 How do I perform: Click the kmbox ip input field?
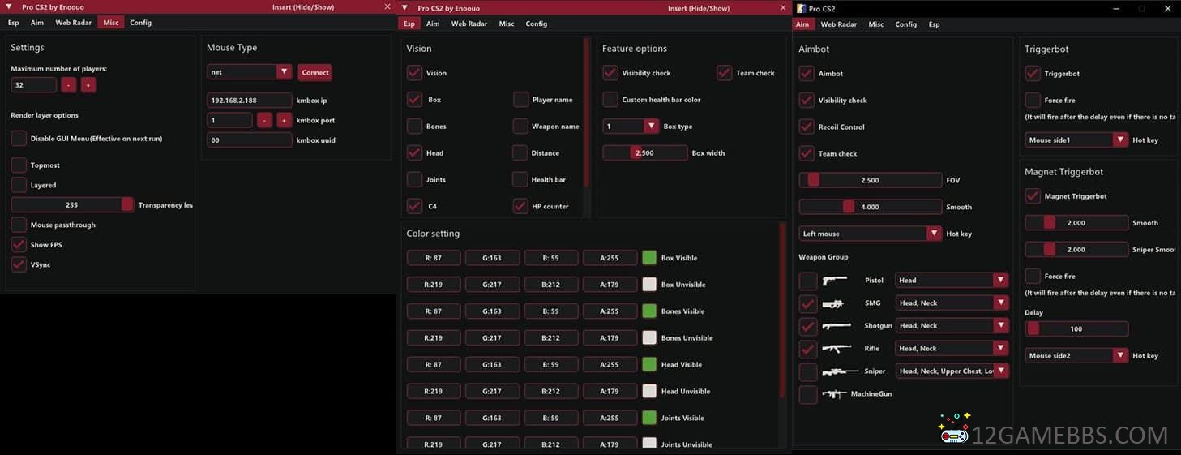[x=249, y=101]
